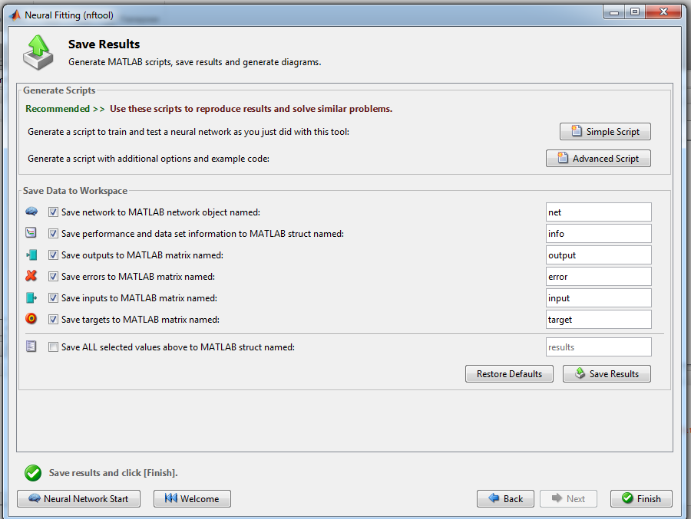691x519 pixels.
Task: Click the info struct icon beside performance row
Action: 31,233
